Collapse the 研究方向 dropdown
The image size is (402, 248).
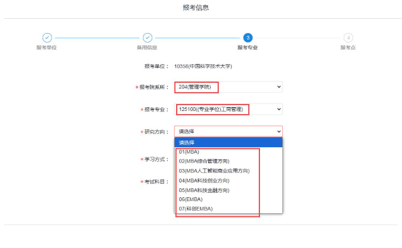click(228, 131)
